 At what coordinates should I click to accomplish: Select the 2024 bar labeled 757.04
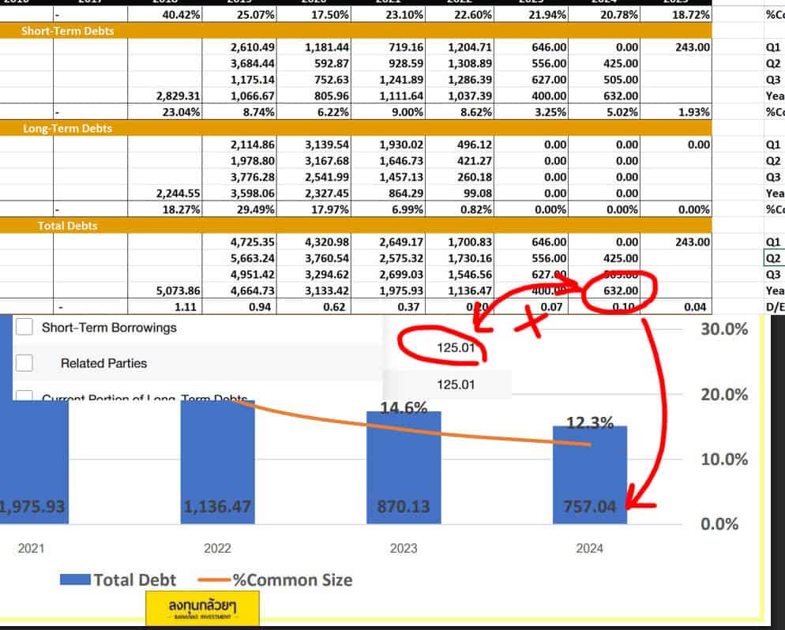[x=589, y=474]
